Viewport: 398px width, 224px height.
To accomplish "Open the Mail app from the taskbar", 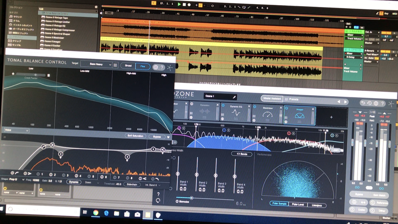I will pyautogui.click(x=137, y=215).
